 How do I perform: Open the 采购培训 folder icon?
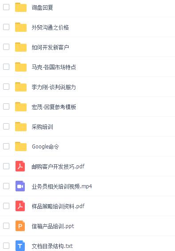[21, 126]
